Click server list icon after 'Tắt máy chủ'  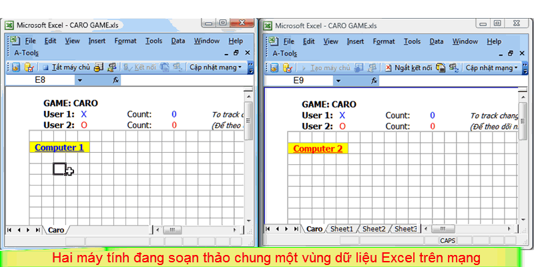pyautogui.click(x=99, y=67)
